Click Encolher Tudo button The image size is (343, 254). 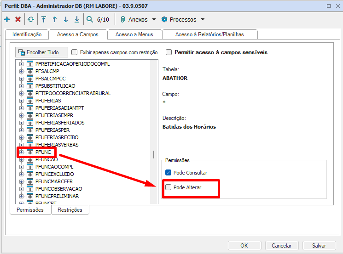coord(41,52)
